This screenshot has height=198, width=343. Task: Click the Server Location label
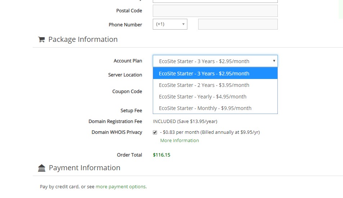(x=125, y=75)
